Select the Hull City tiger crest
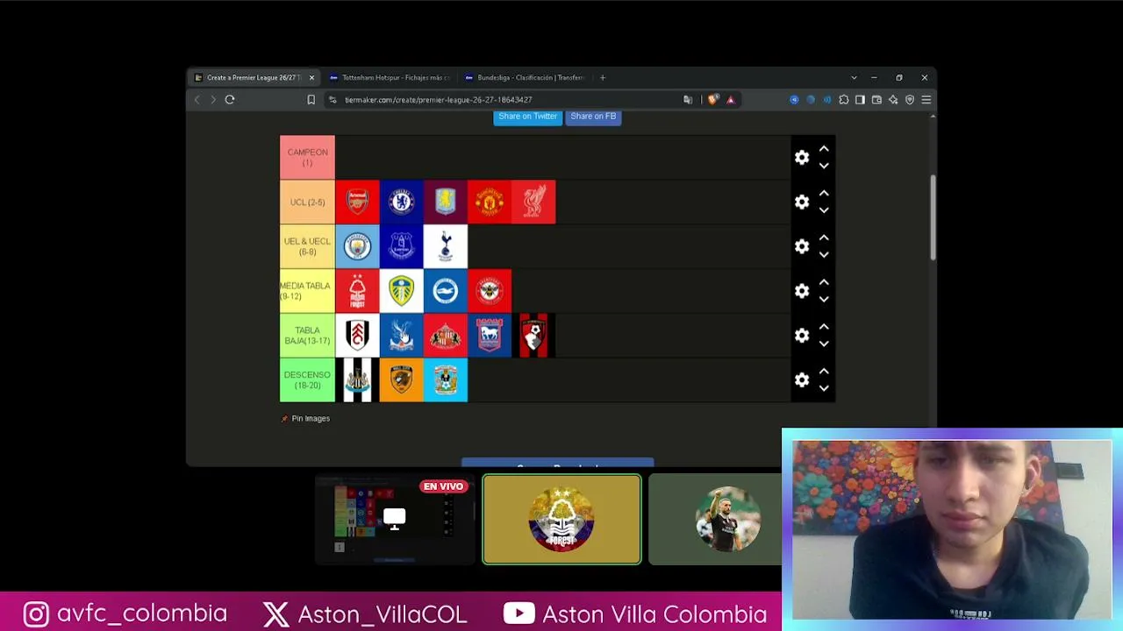Screen dimensions: 1123x631 pos(401,380)
